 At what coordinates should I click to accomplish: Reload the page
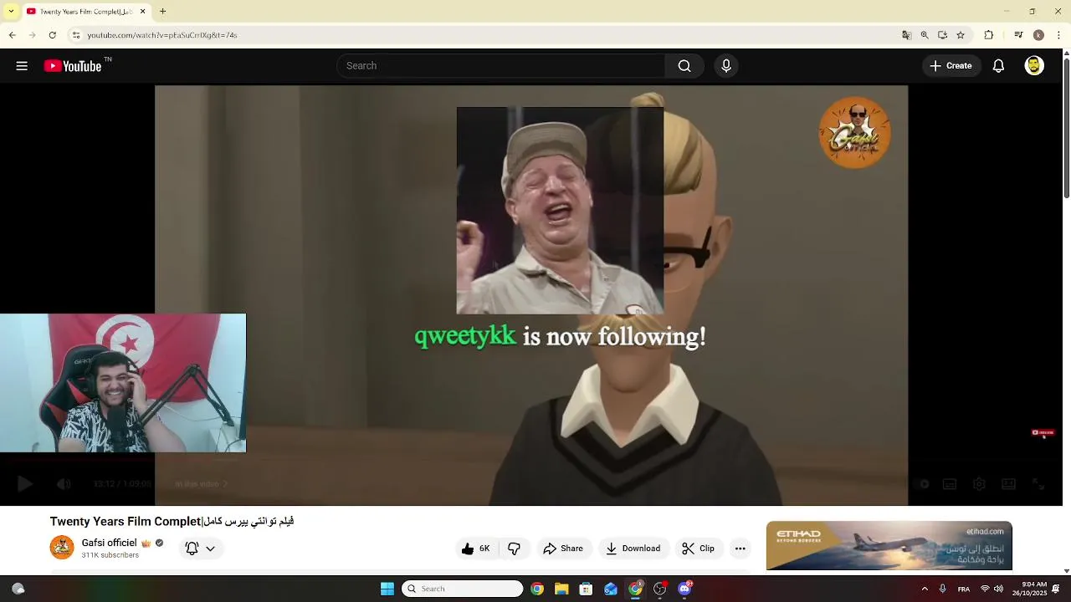pos(52,35)
